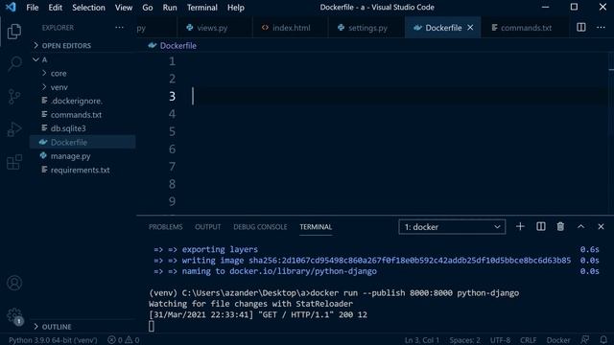Viewport: 614px width, 345px height.
Task: Switch to the commands.txt editor tab
Action: (x=526, y=28)
